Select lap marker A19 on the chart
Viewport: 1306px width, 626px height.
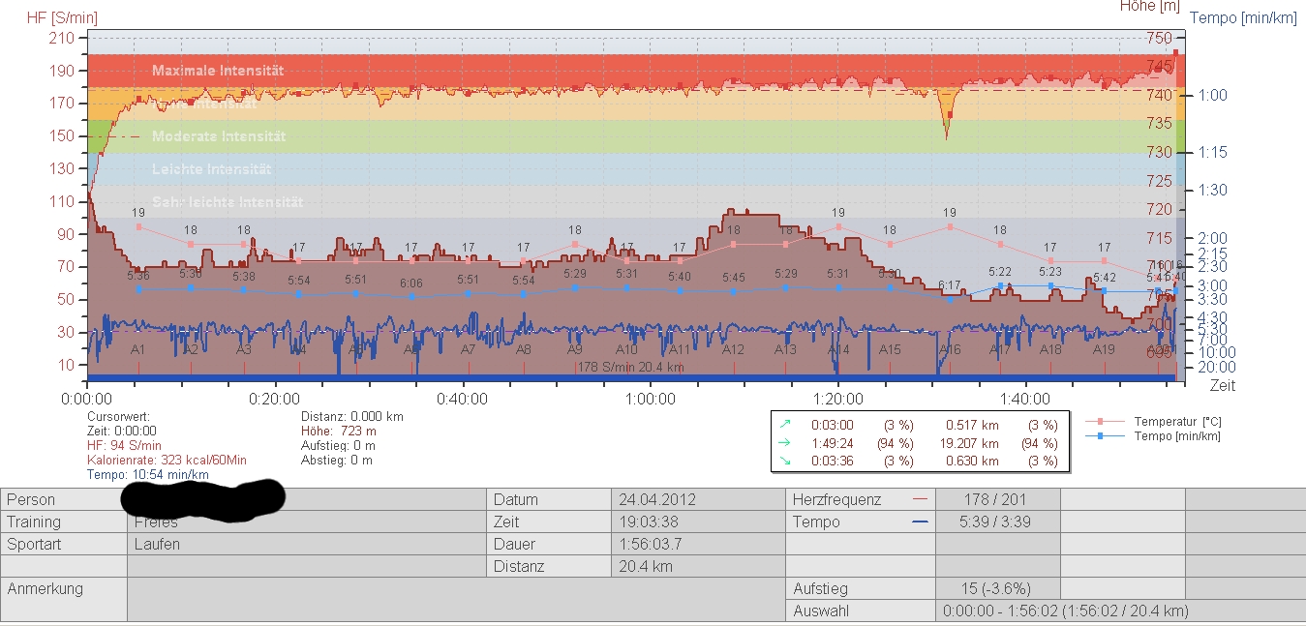point(1104,349)
